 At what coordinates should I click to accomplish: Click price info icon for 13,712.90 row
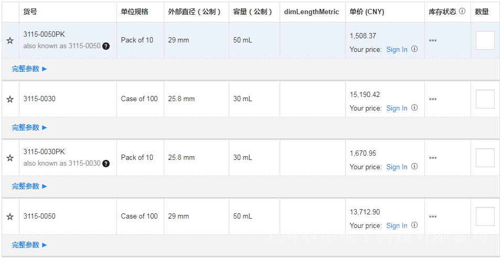click(414, 225)
